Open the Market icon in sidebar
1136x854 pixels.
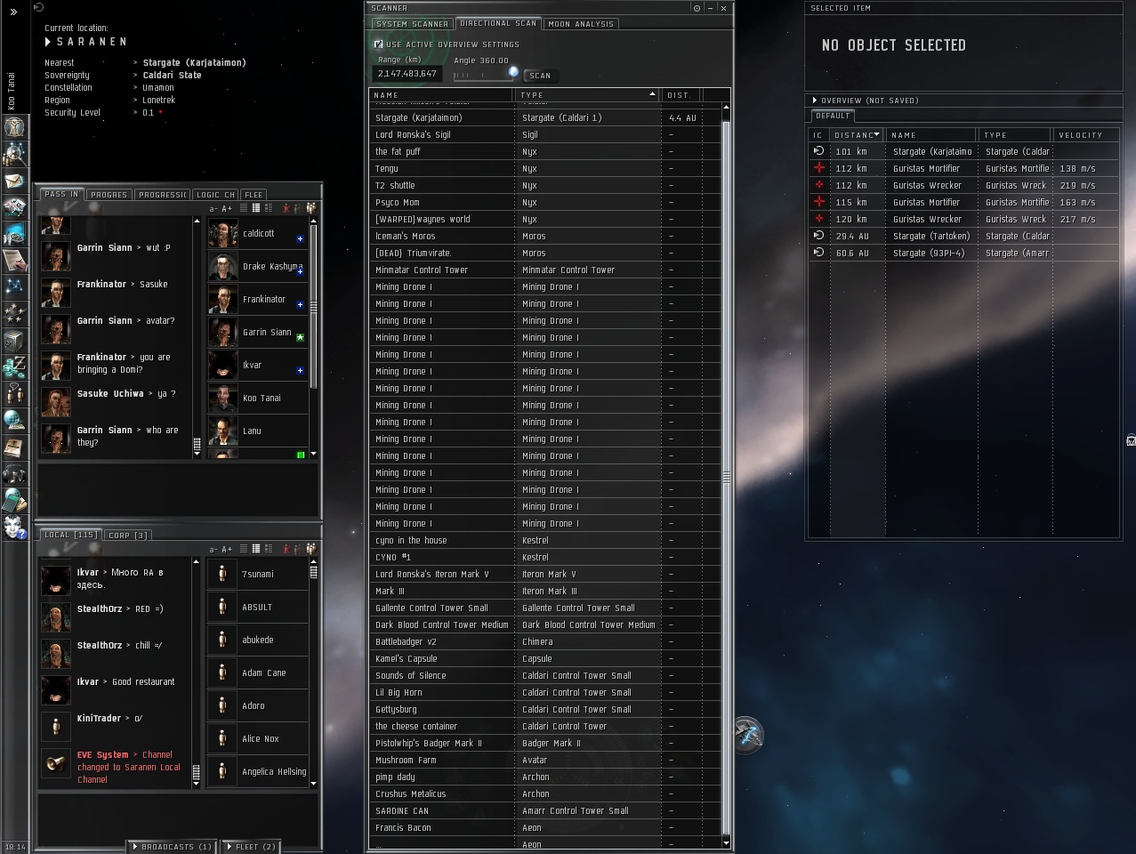click(x=14, y=233)
